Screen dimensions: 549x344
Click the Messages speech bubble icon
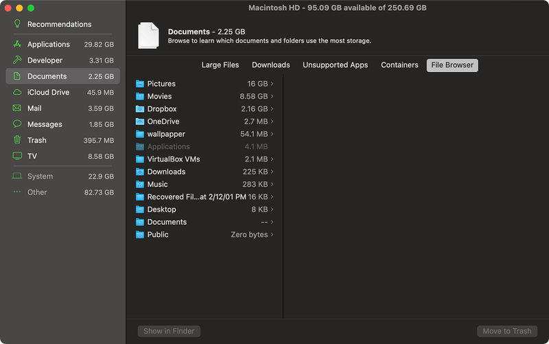17,124
